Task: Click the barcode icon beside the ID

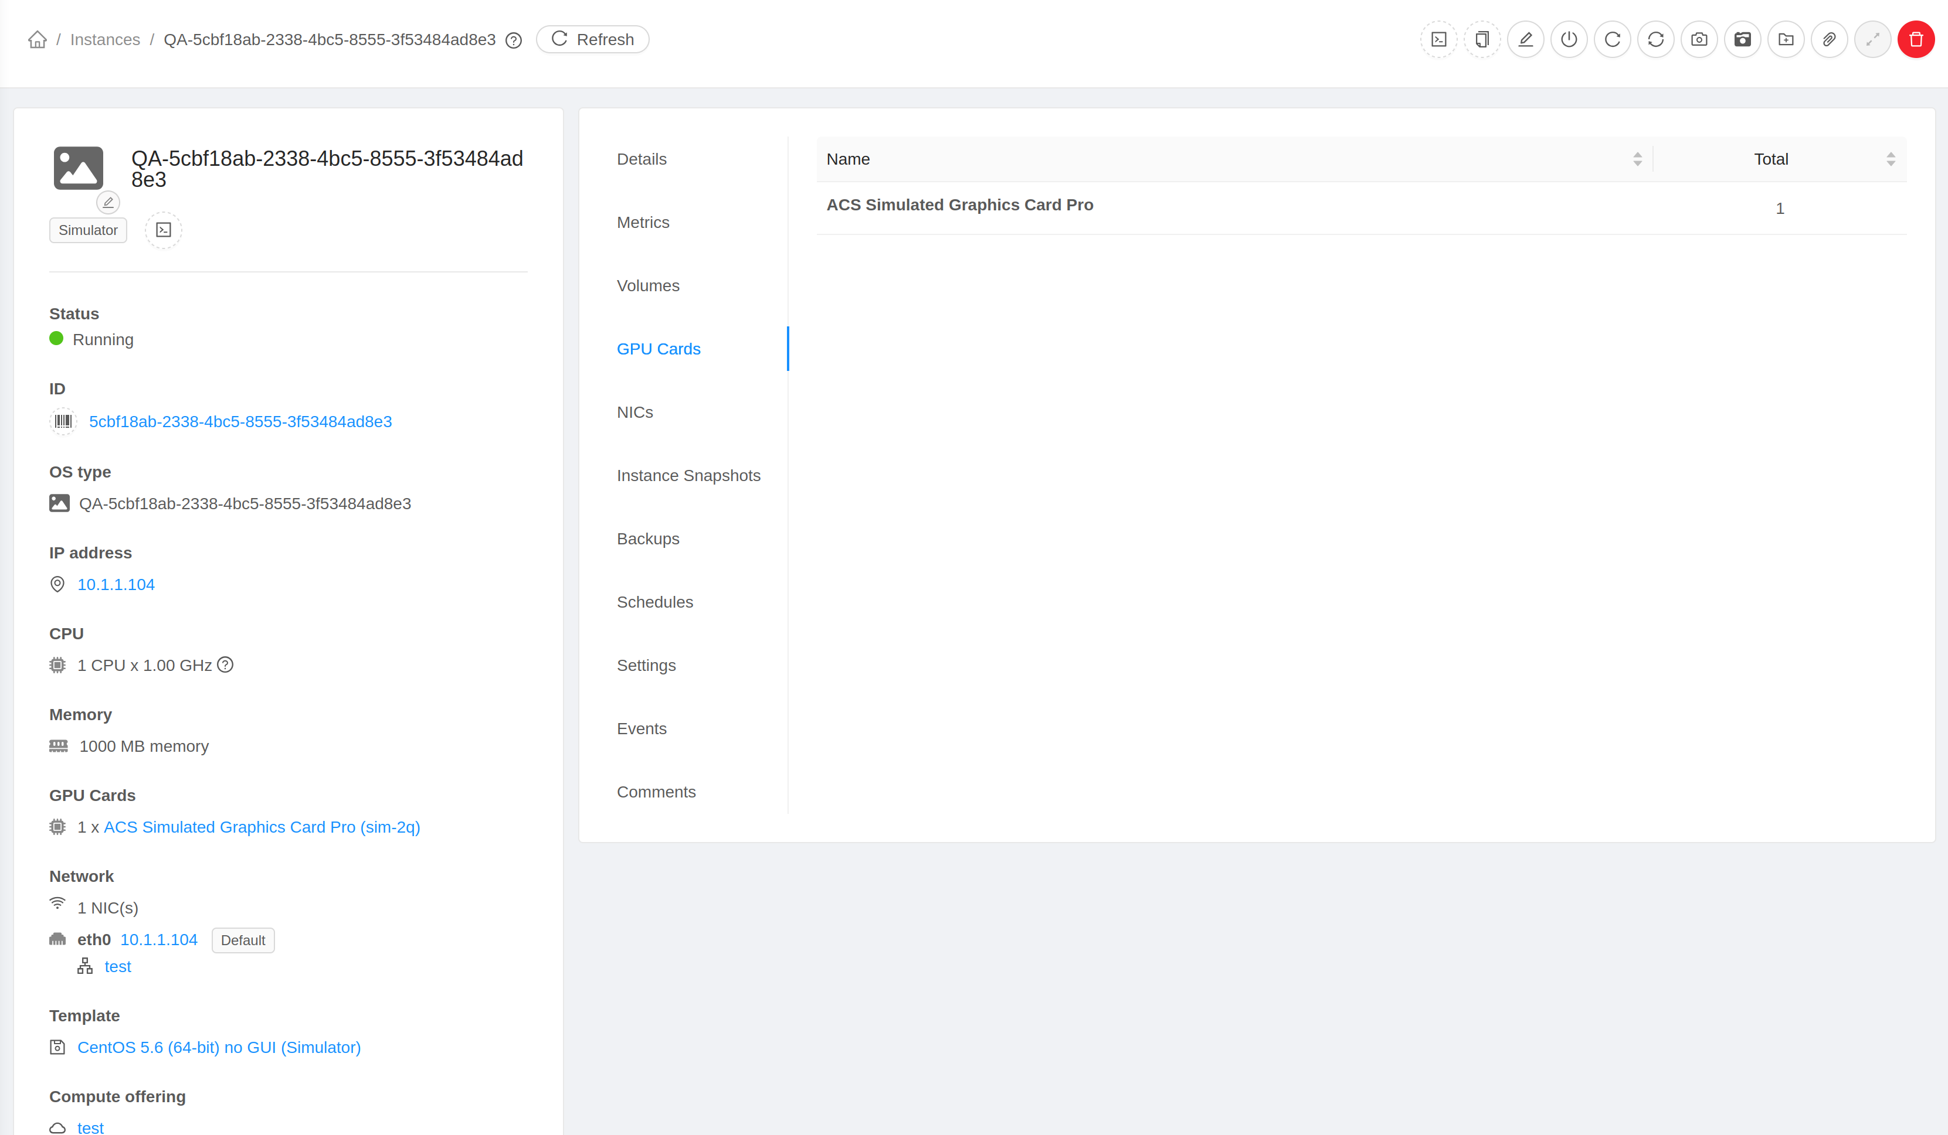Action: click(x=63, y=422)
